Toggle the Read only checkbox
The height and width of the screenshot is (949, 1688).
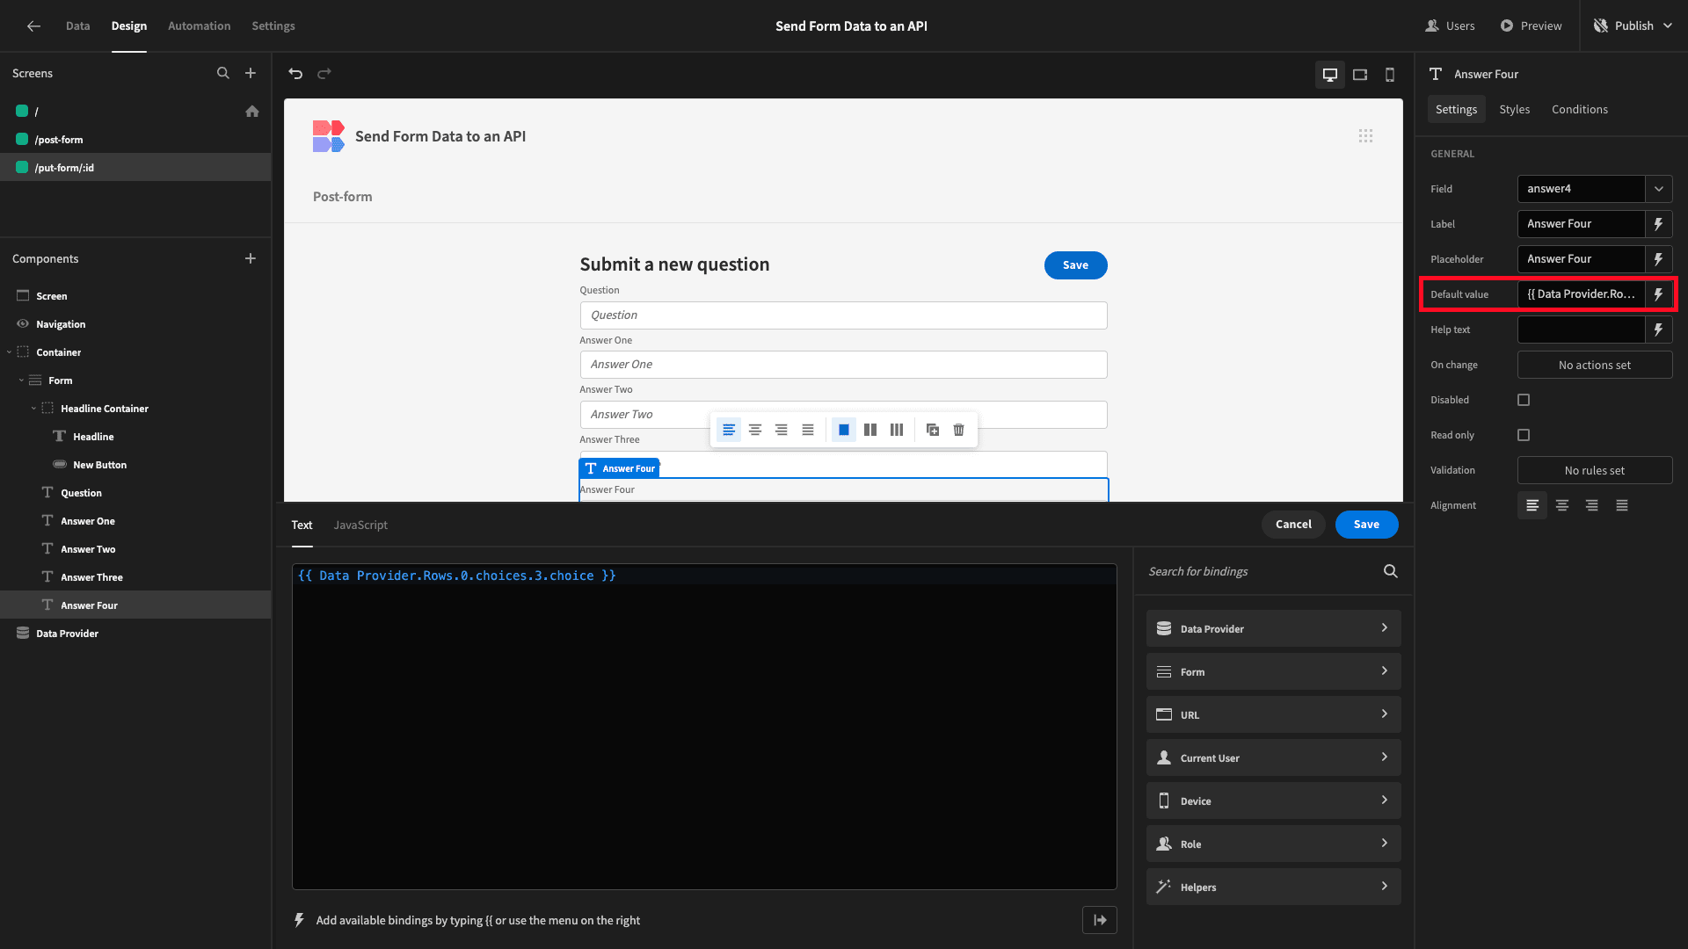[x=1524, y=435]
